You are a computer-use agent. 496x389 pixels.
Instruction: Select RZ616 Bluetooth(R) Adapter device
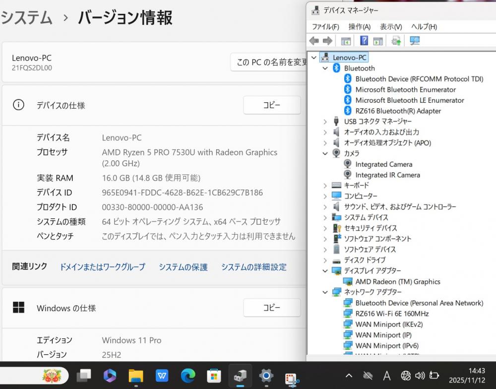pyautogui.click(x=398, y=111)
